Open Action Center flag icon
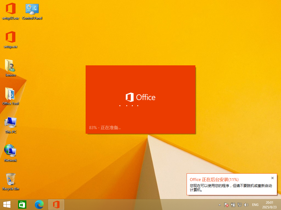The width and height of the screenshot is (281, 210). tap(226, 205)
